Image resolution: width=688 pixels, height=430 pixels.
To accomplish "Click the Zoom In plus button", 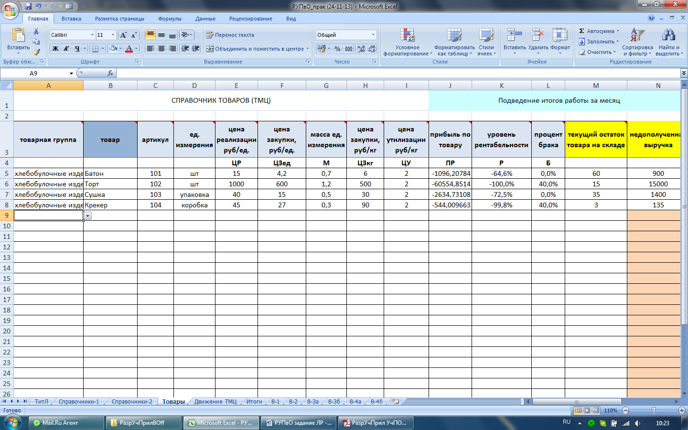I will pyautogui.click(x=682, y=410).
